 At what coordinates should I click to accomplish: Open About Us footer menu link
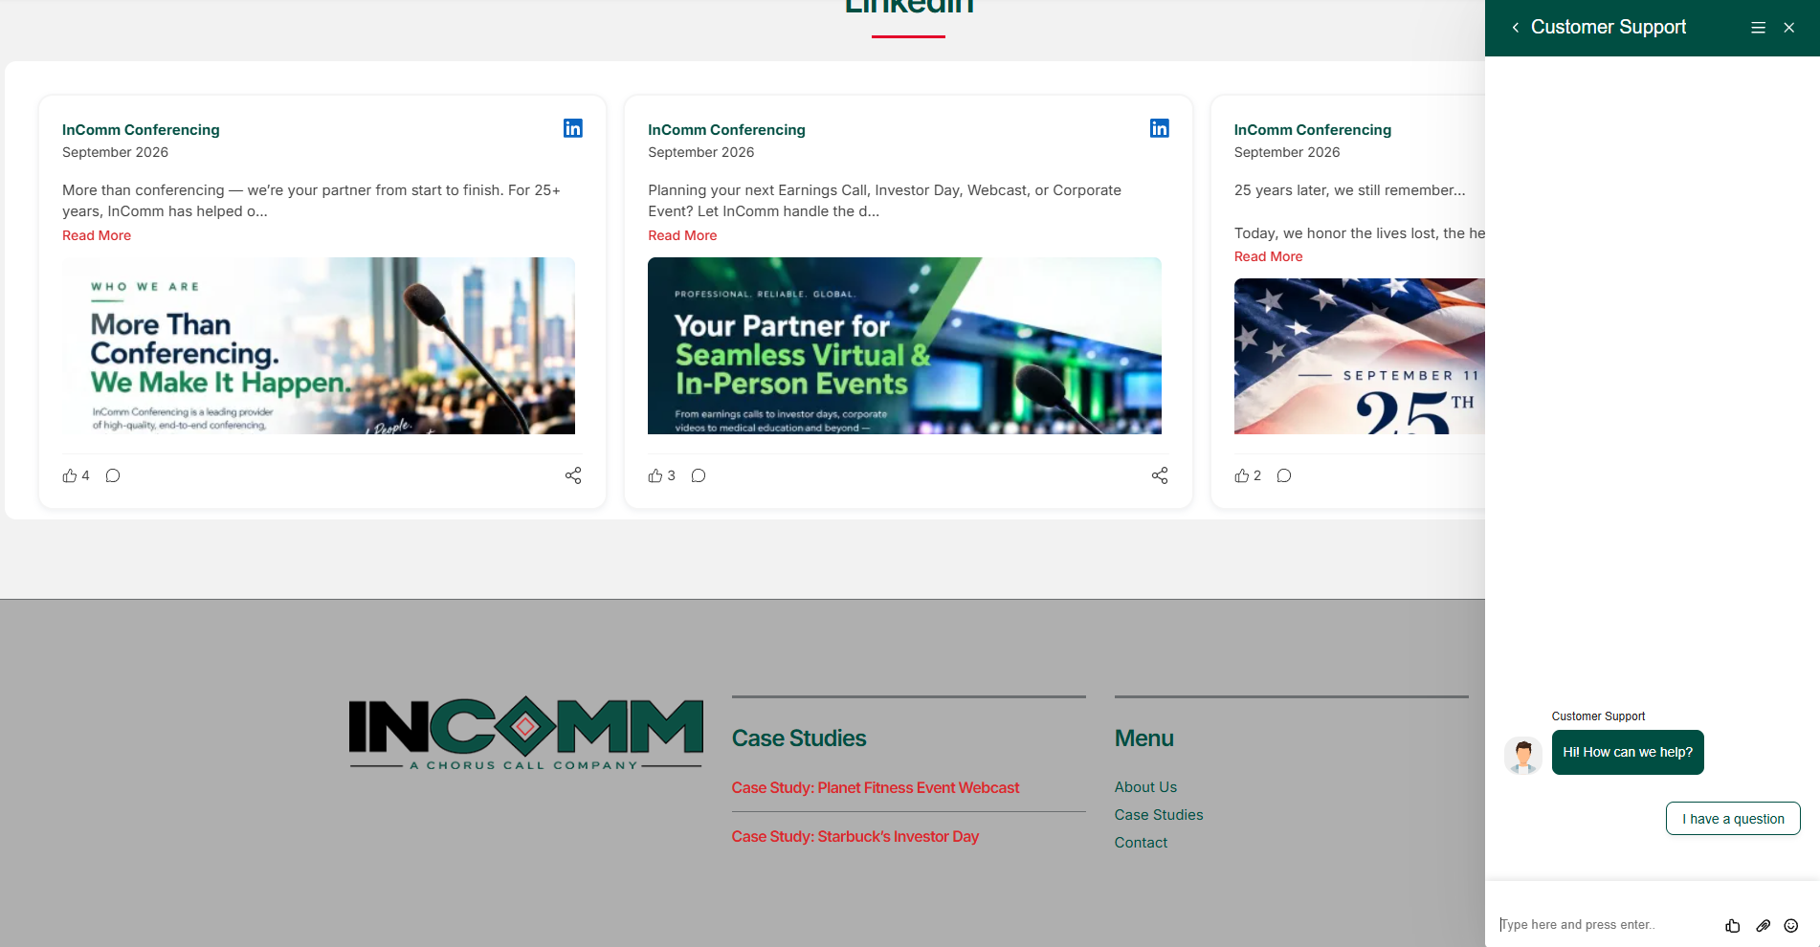click(x=1145, y=786)
